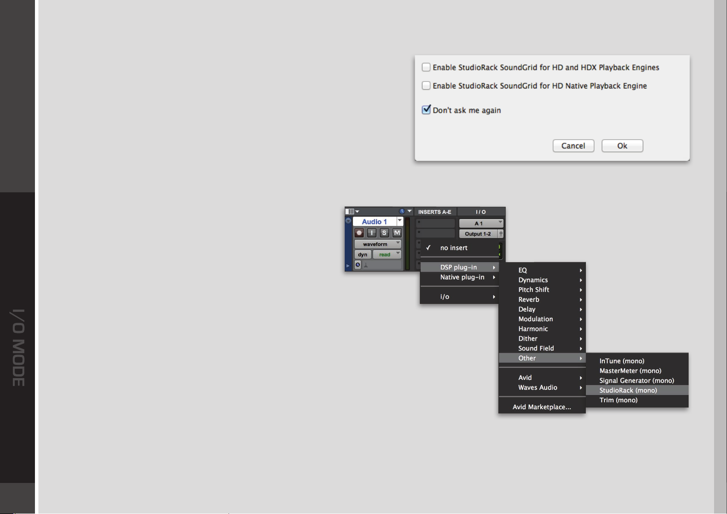Click the Ok button in the dialog
Screen dimensions: 727x514
point(622,146)
